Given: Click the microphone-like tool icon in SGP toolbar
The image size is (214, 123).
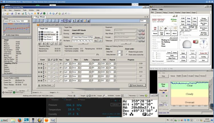Looking at the screenshot, I should (x=56, y=13).
